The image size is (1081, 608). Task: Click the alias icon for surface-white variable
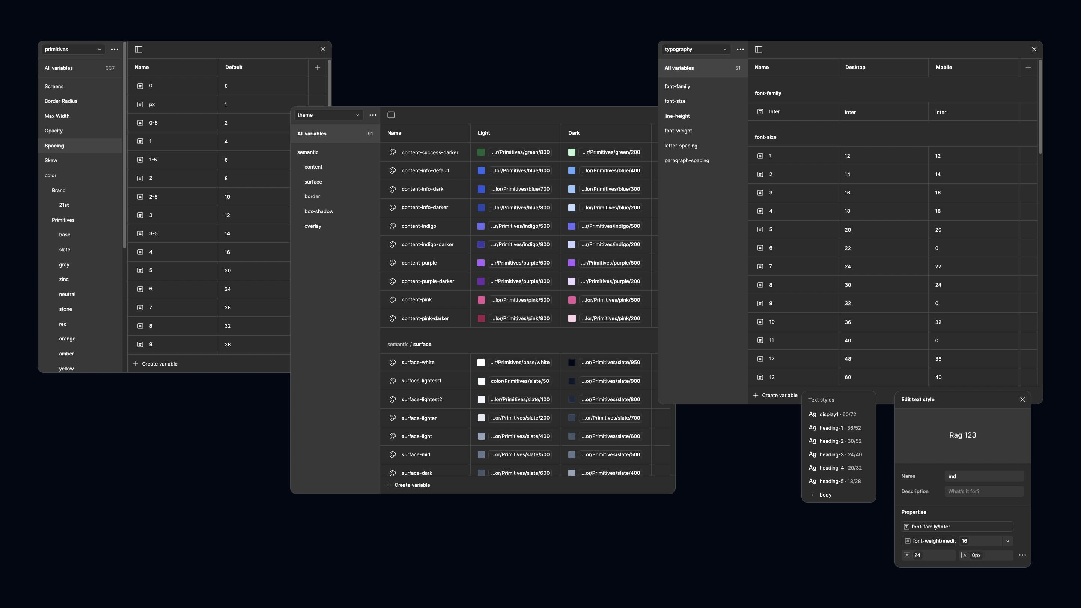pyautogui.click(x=392, y=363)
